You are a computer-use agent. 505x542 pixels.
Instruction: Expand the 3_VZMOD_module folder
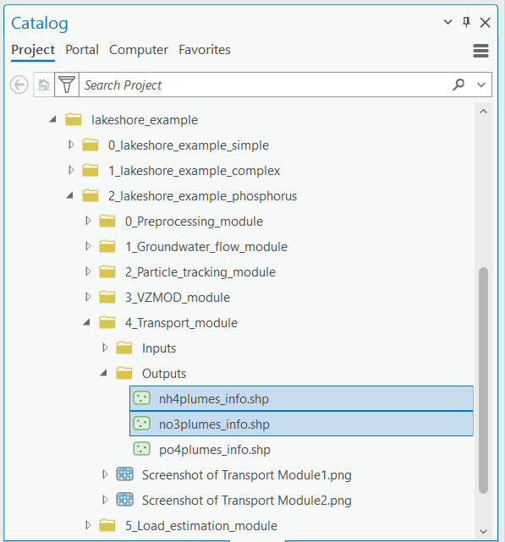point(88,297)
